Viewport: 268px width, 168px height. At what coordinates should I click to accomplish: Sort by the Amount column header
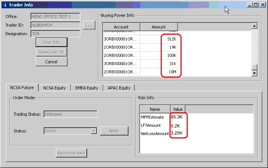[x=159, y=27]
